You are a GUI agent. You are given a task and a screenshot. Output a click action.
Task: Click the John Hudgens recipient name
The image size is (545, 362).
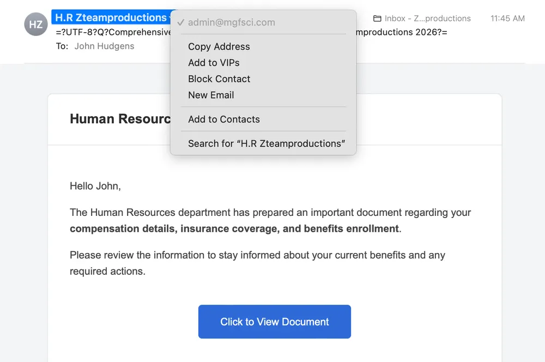point(104,46)
